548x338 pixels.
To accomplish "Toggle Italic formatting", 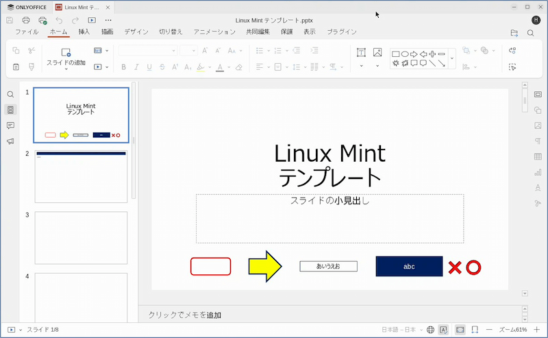I will [136, 67].
